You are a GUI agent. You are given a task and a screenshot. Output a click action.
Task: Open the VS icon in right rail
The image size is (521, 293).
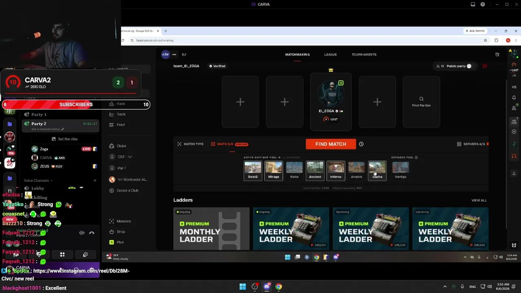514,87
